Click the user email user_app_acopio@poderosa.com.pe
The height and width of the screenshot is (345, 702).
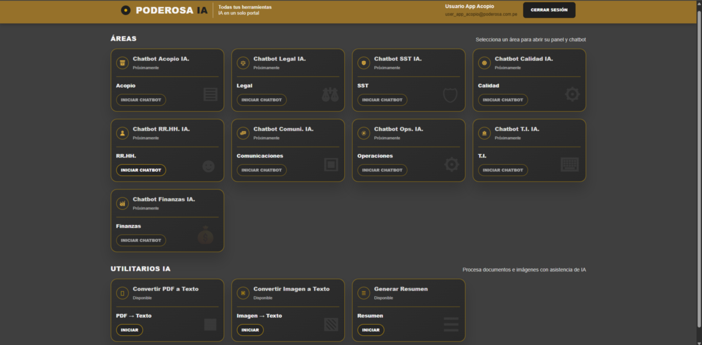pyautogui.click(x=481, y=14)
